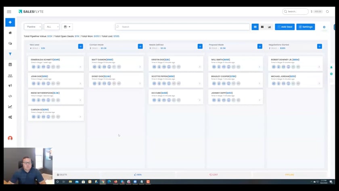Image resolution: width=339 pixels, height=191 pixels.
Task: Open Microsoft Store from the taskbar
Action: (83, 182)
